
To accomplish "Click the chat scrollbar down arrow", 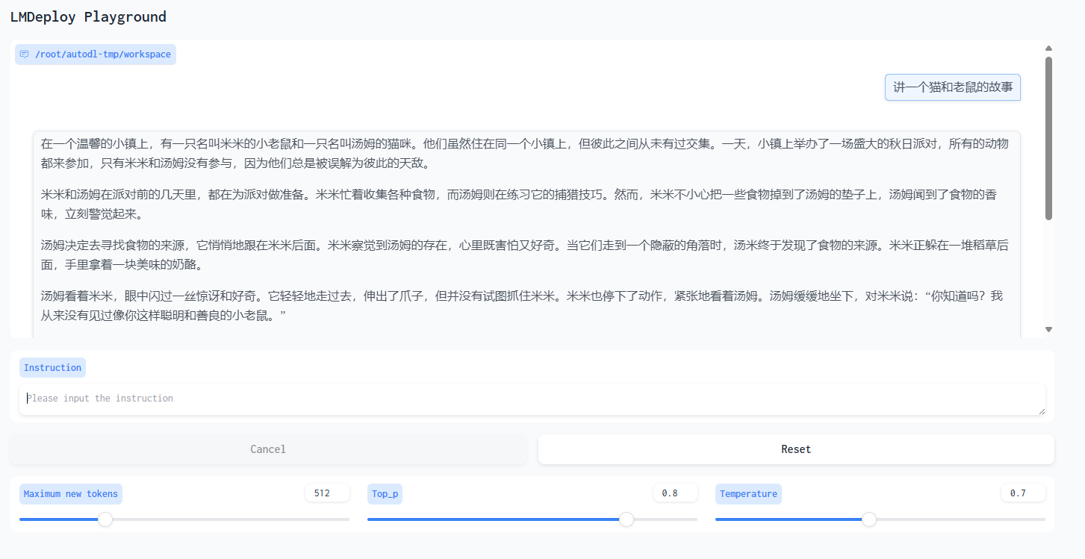I will click(1048, 329).
